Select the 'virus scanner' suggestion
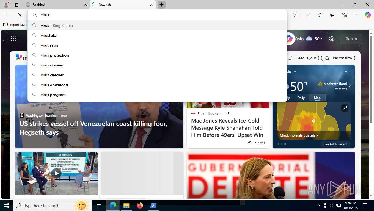This screenshot has width=374, height=211. tap(157, 65)
